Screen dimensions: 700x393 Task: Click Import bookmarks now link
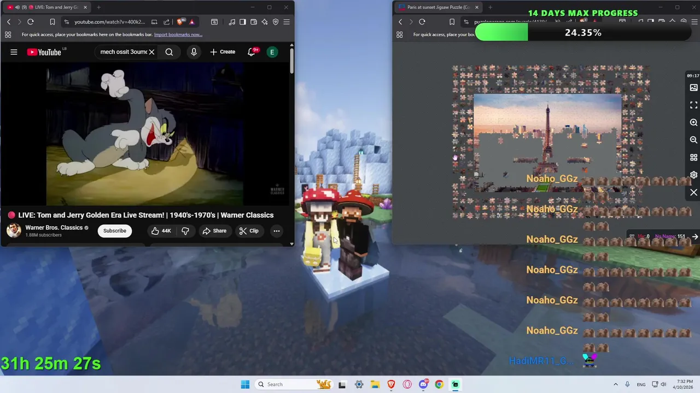tap(178, 34)
